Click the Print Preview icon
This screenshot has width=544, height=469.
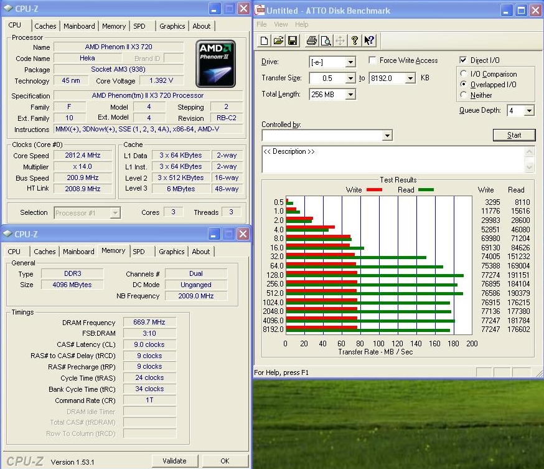(326, 41)
